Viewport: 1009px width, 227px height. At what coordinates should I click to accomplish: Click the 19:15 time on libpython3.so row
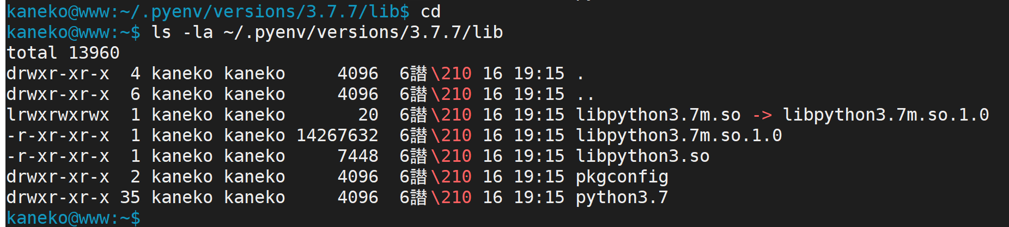click(539, 156)
